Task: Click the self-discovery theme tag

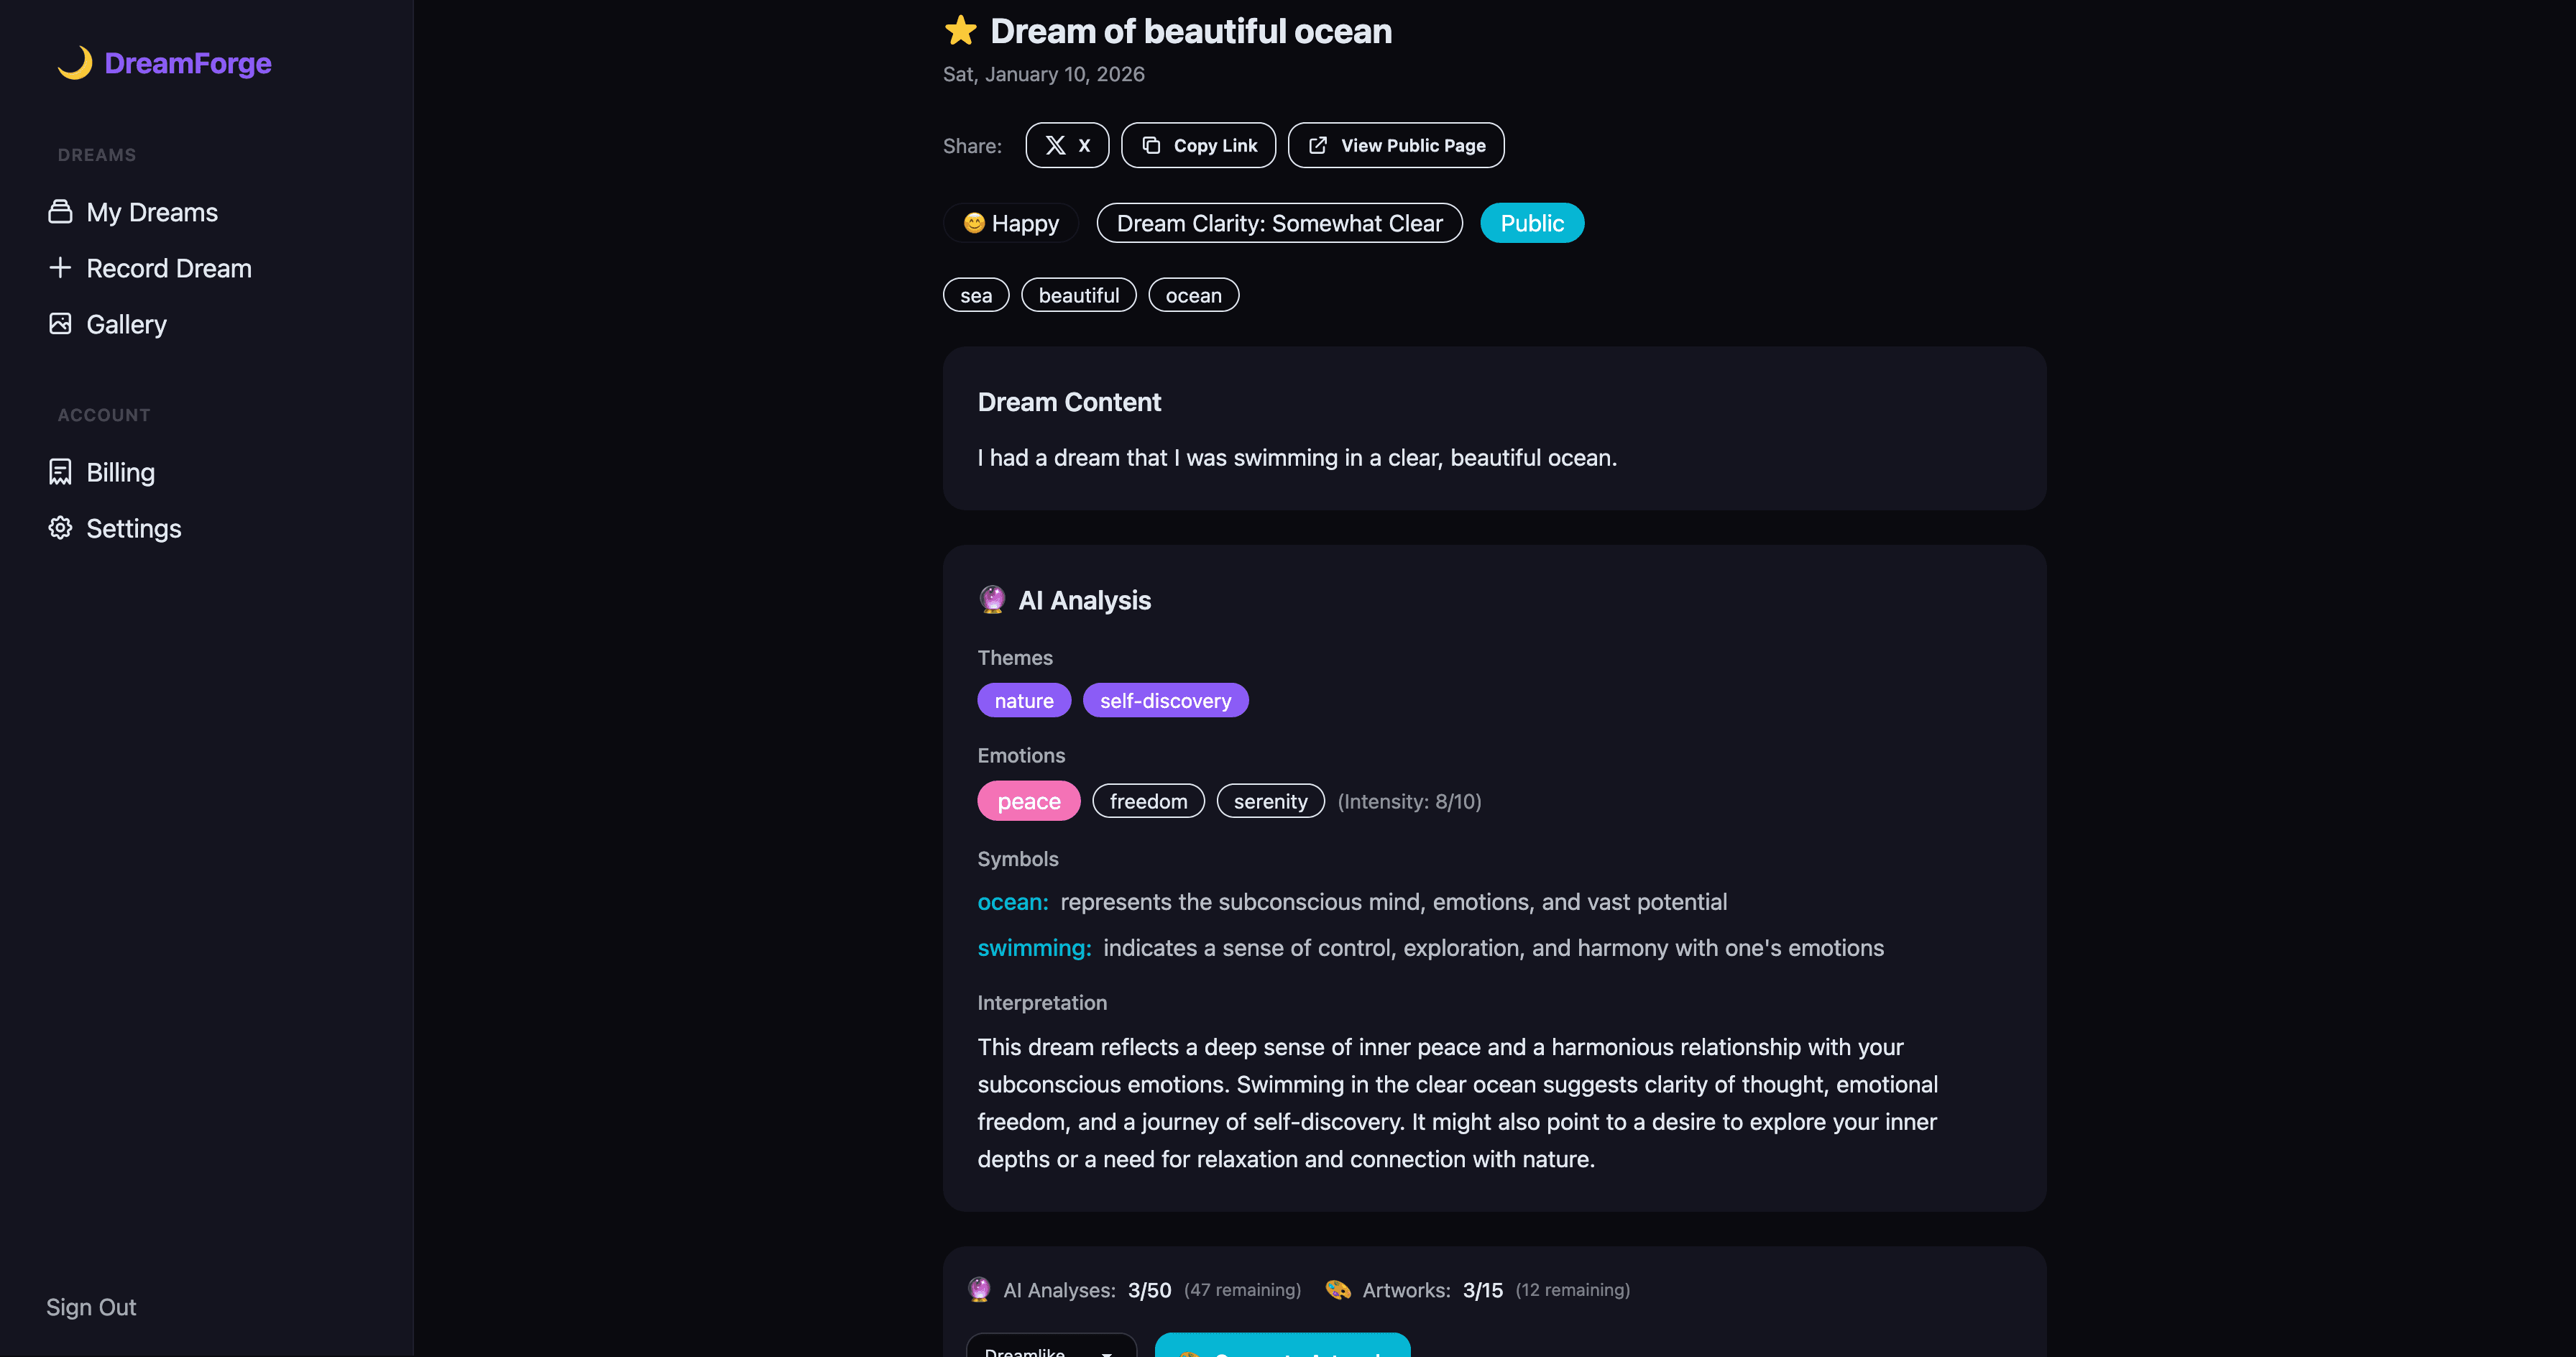Action: tap(1165, 701)
